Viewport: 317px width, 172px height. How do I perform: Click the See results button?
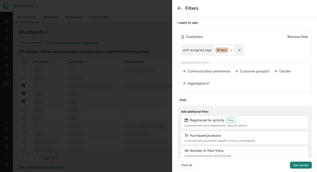coord(300,165)
